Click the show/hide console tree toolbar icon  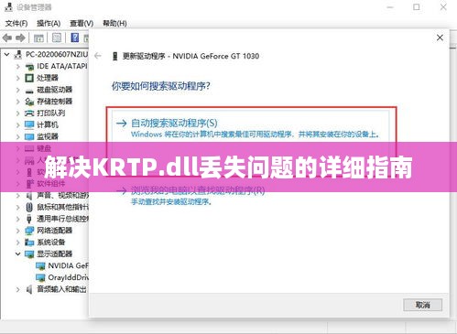click(38, 38)
